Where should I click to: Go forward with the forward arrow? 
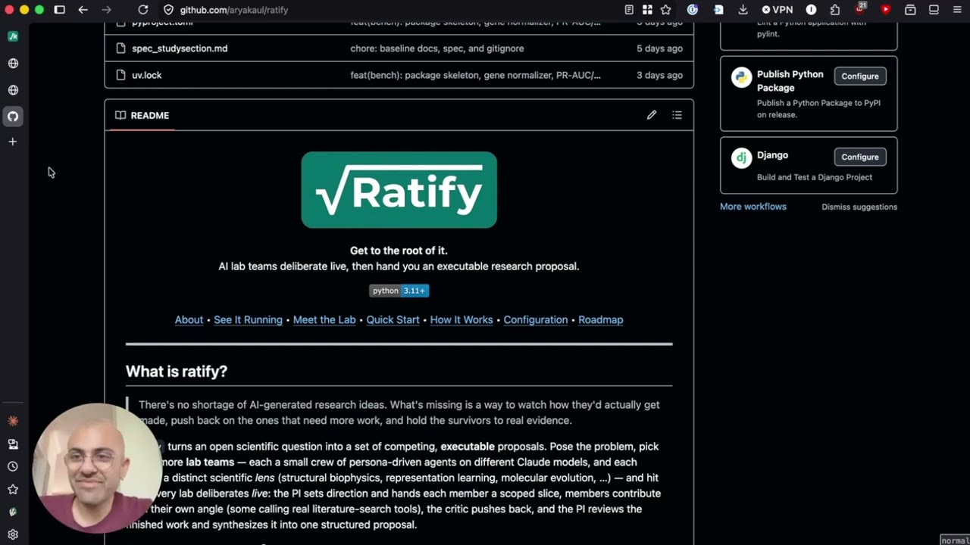pos(107,10)
